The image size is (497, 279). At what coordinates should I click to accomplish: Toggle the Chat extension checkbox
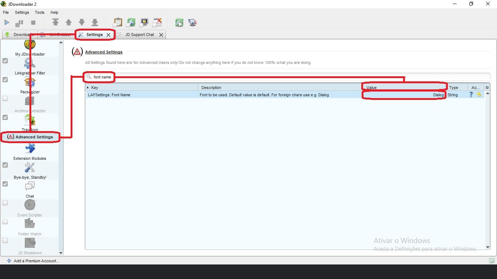pyautogui.click(x=5, y=184)
